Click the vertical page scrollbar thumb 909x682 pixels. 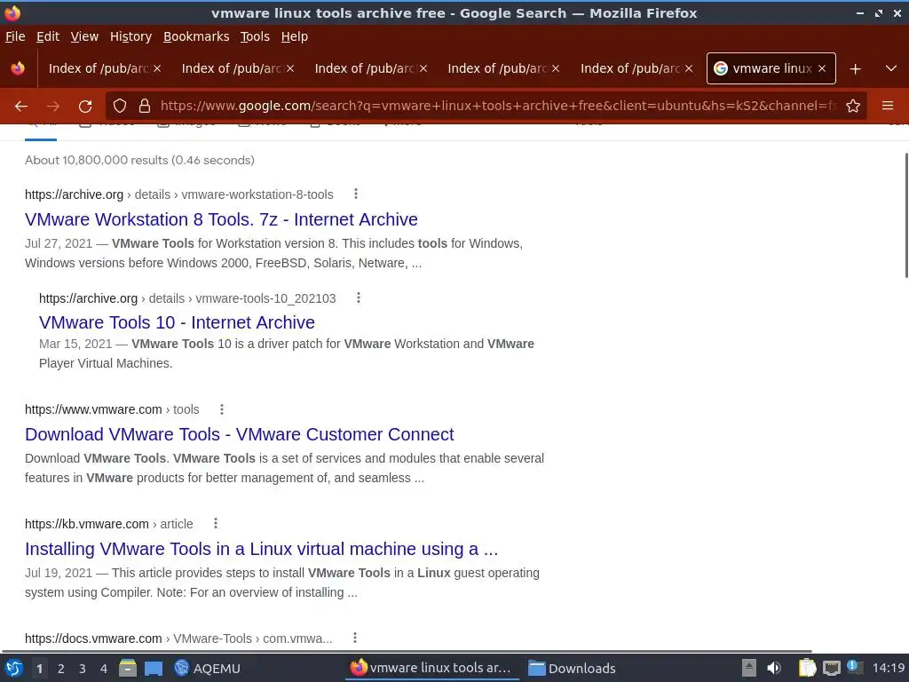pyautogui.click(x=906, y=215)
